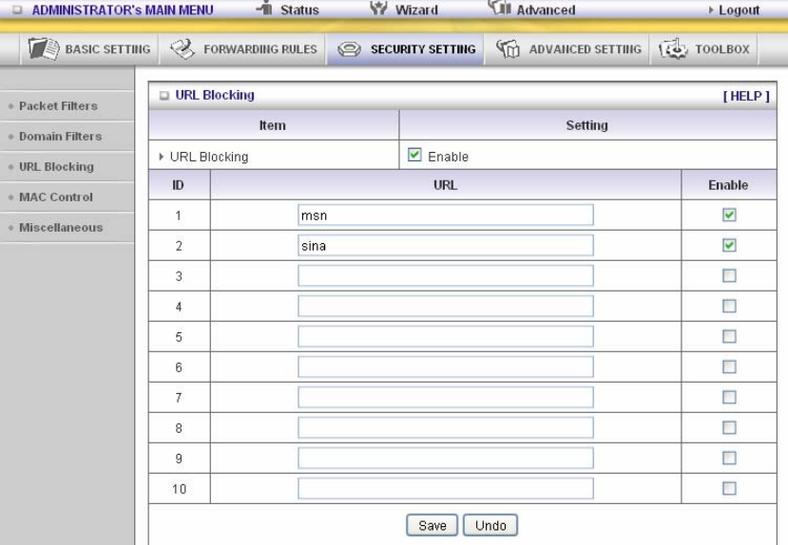
Task: Click the Undo button
Action: tap(490, 525)
